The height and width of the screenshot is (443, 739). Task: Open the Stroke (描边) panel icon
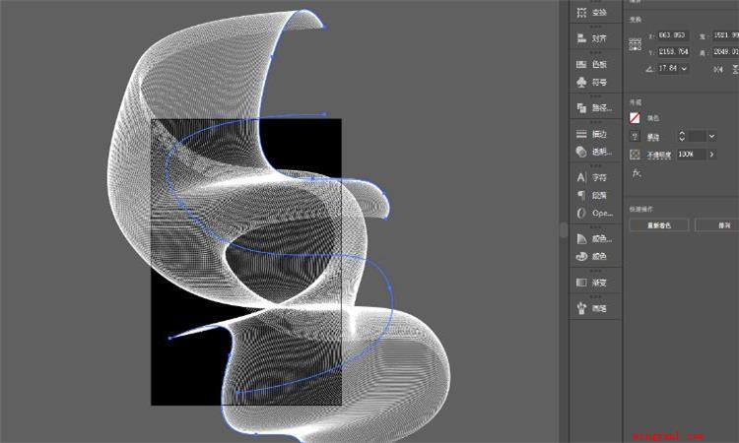point(581,134)
